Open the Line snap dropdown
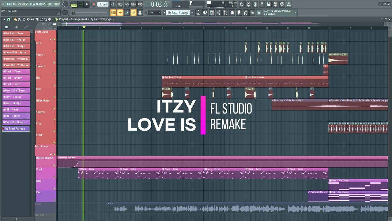Screen dimensions: 392x221 [154, 13]
